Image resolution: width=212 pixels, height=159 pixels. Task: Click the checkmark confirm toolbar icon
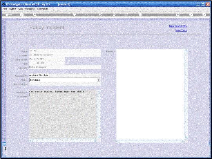191,14
